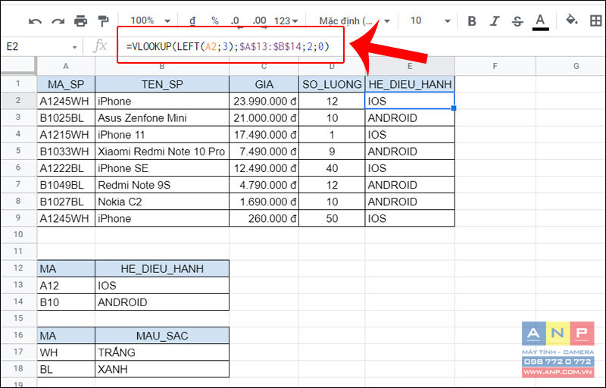Image resolution: width=606 pixels, height=388 pixels.
Task: Select cell BL in row 18
Action: (66, 369)
